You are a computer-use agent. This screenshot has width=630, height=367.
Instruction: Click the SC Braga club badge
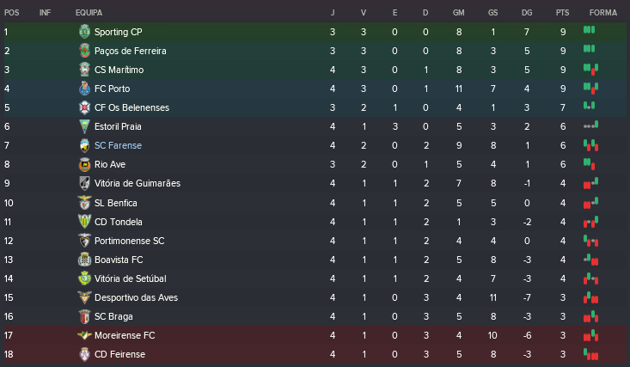pyautogui.click(x=84, y=316)
